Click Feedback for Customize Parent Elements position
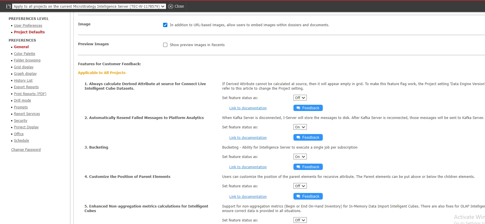 pyautogui.click(x=308, y=196)
